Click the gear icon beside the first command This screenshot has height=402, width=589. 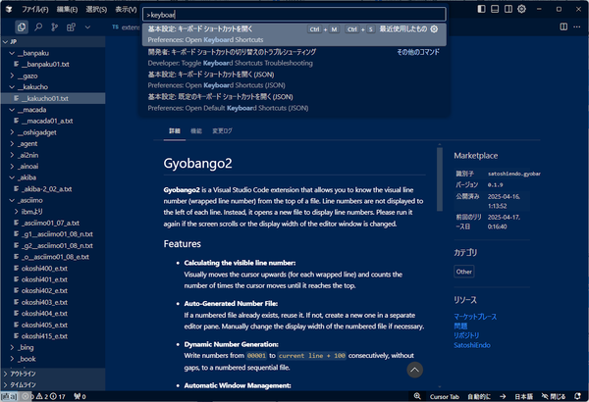tap(434, 28)
